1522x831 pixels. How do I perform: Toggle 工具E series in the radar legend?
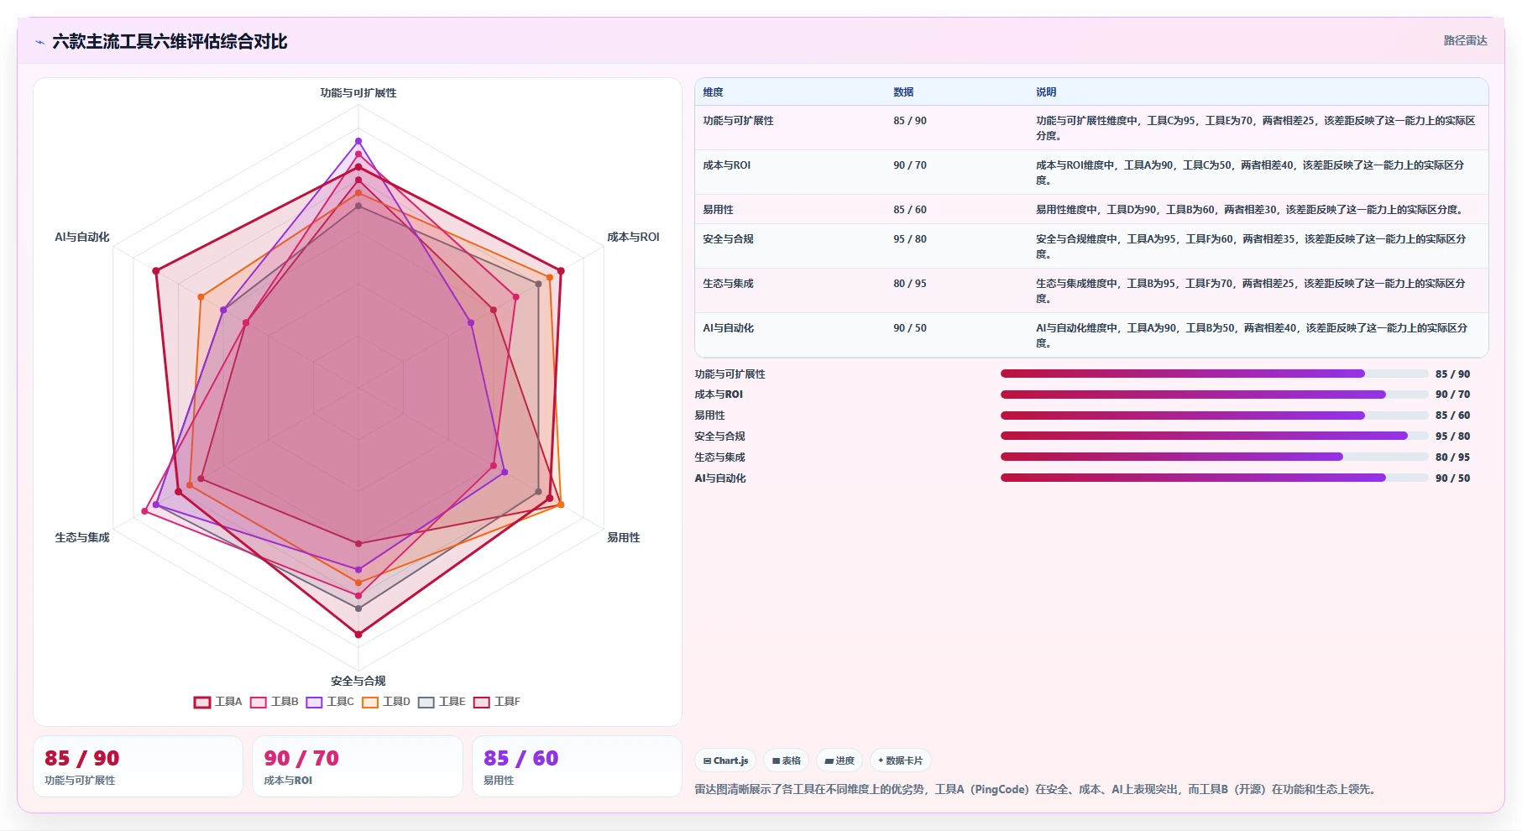(442, 702)
